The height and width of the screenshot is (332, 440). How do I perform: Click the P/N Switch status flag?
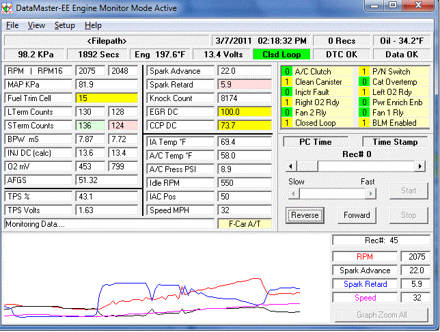tap(394, 72)
